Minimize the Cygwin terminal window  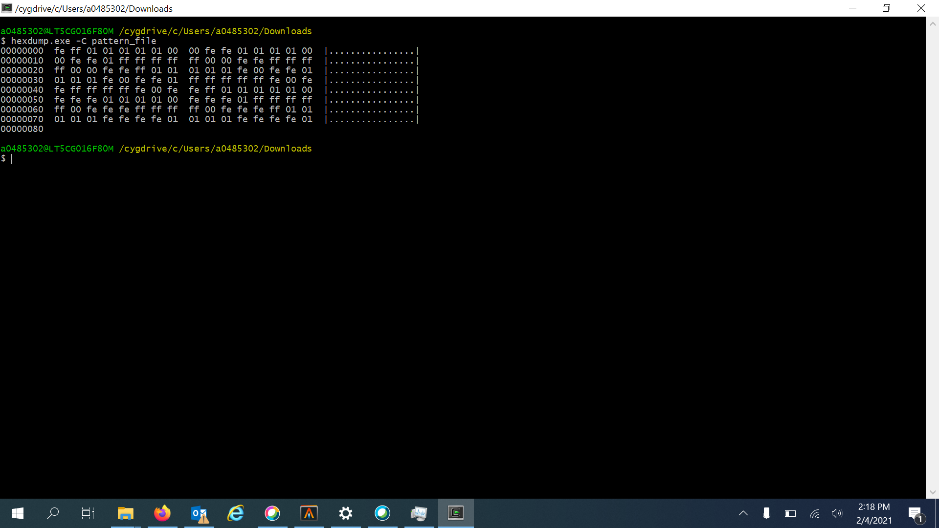[853, 8]
